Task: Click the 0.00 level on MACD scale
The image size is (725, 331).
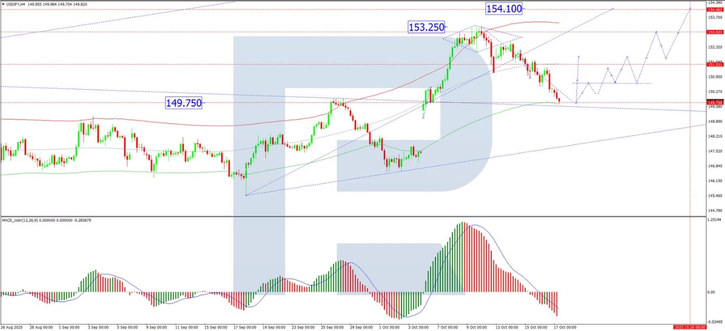Action: [713, 292]
